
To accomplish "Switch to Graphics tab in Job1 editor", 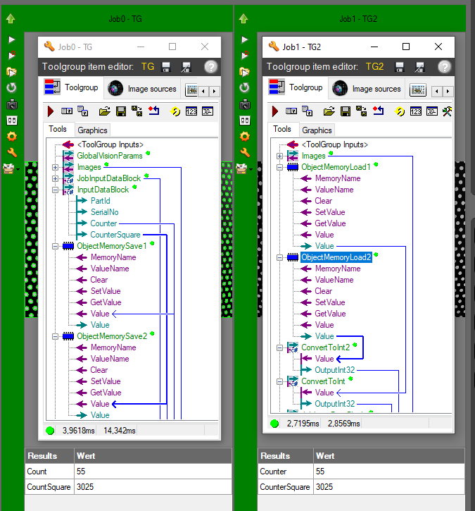I will (317, 130).
